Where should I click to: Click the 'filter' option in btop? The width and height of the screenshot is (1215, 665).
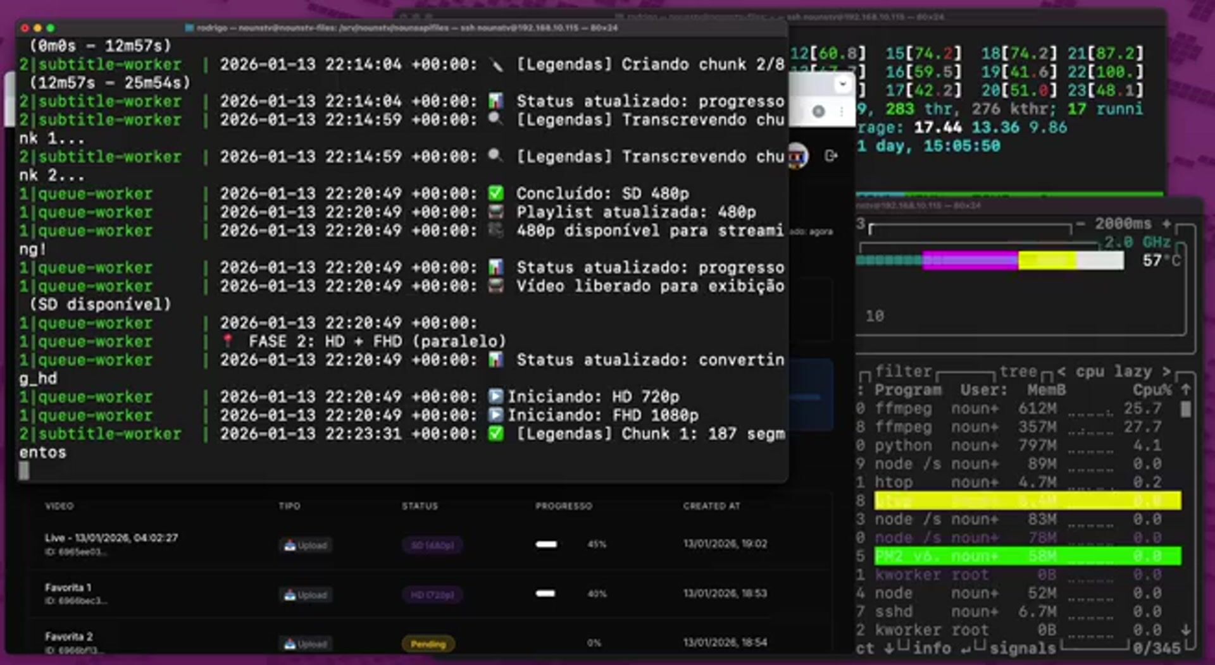[904, 371]
